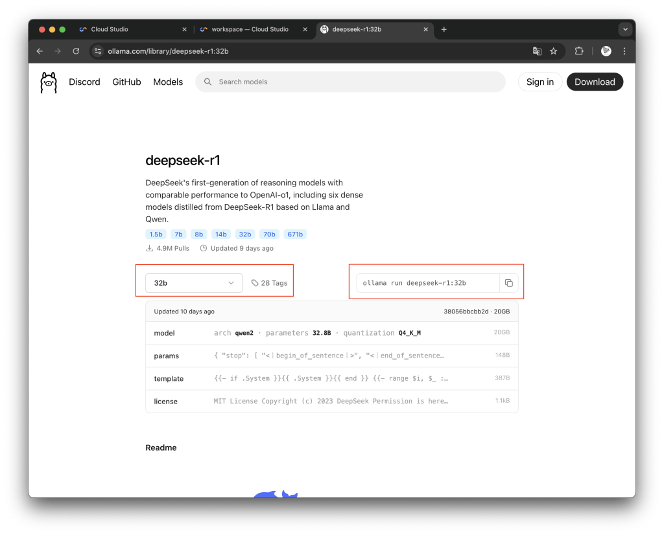Close the workspace — Cloud Studio tab
The width and height of the screenshot is (664, 535).
[x=305, y=29]
